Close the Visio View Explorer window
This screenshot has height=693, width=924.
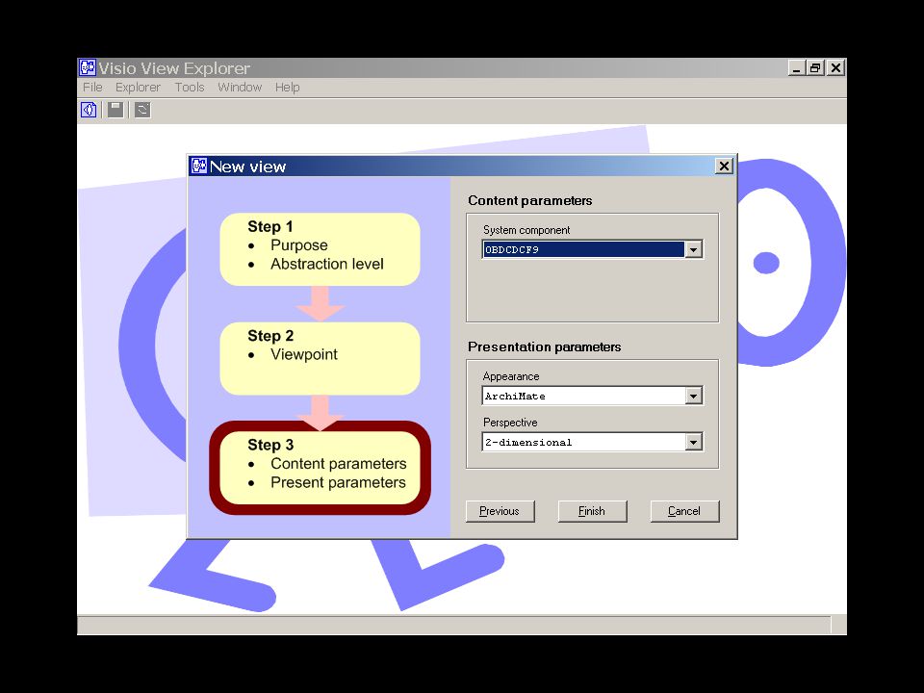(835, 67)
